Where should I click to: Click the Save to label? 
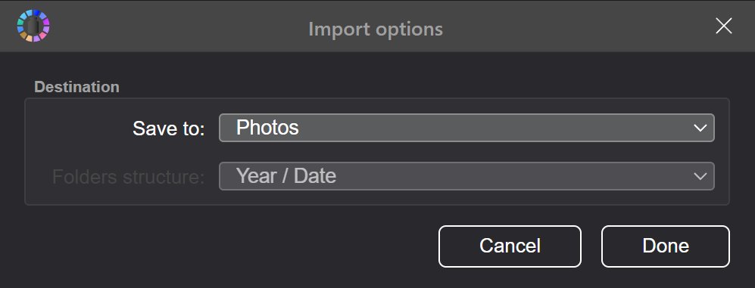coord(169,129)
